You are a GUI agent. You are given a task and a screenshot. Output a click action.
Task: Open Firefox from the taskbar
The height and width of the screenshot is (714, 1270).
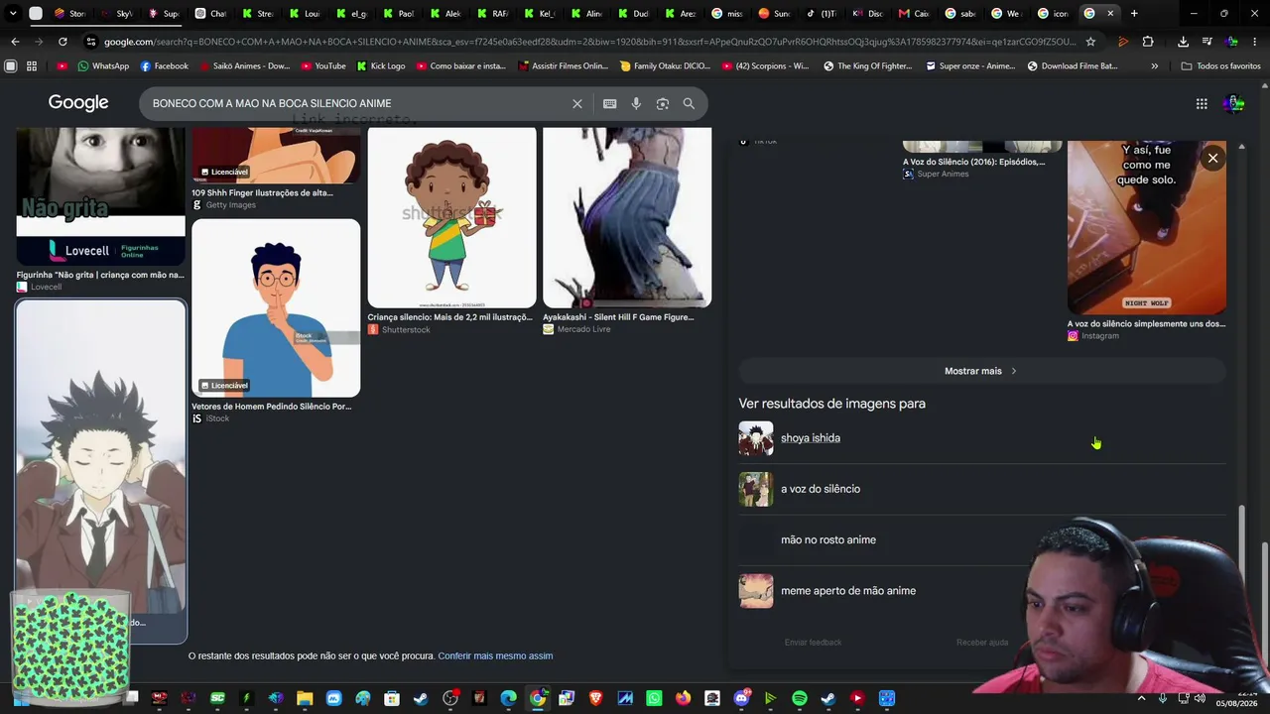[683, 698]
